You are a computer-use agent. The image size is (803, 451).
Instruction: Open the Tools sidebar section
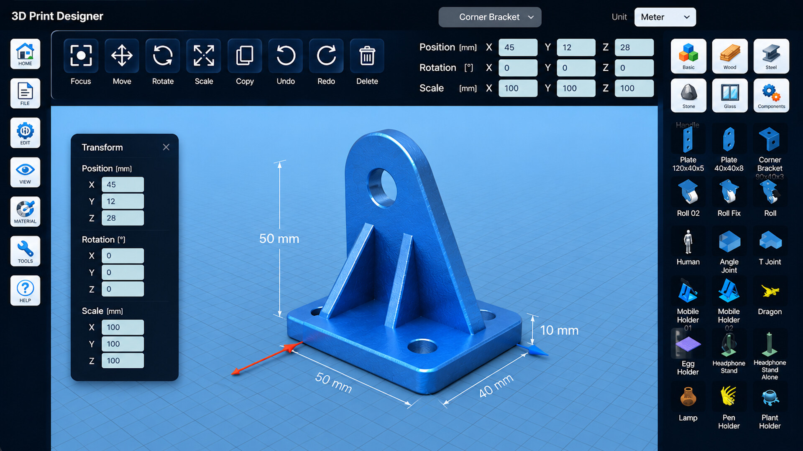(x=25, y=251)
